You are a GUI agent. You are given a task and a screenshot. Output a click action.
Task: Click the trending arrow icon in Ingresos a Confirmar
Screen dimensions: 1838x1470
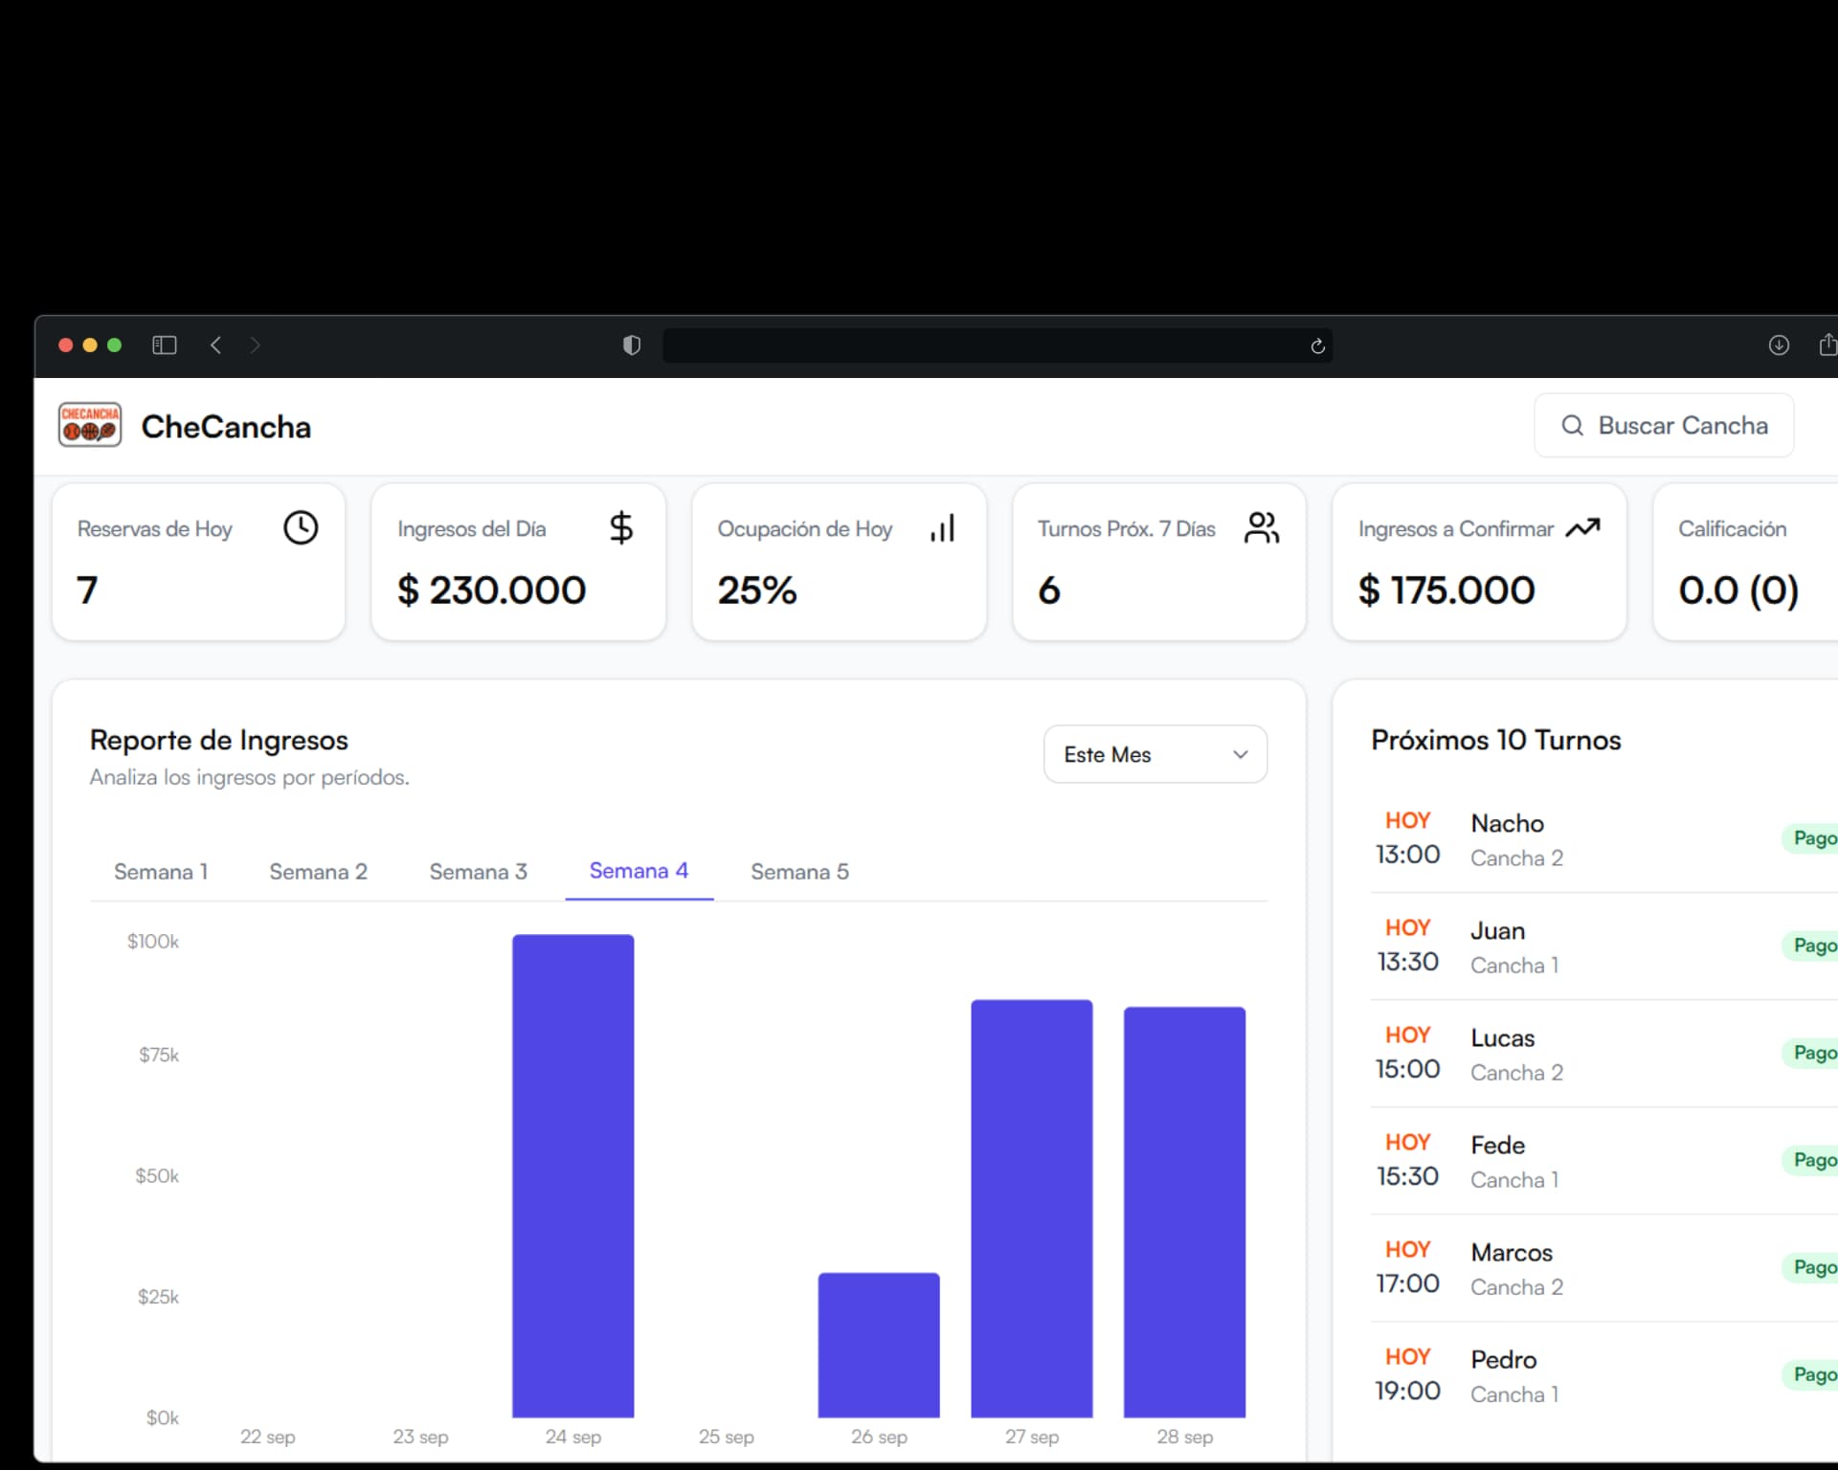(1582, 528)
